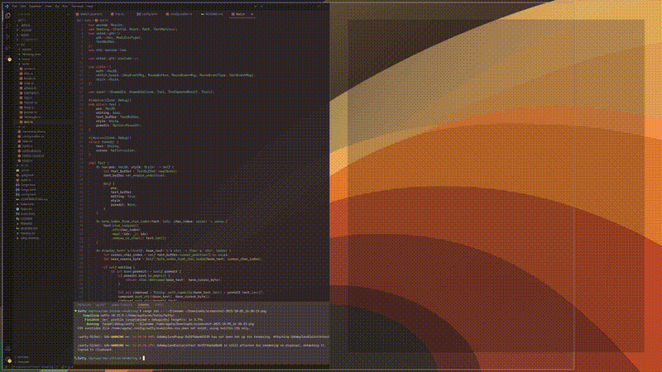Image resolution: width=662 pixels, height=372 pixels.
Task: Open ellipse.rs in the file explorer
Action: (x=30, y=88)
